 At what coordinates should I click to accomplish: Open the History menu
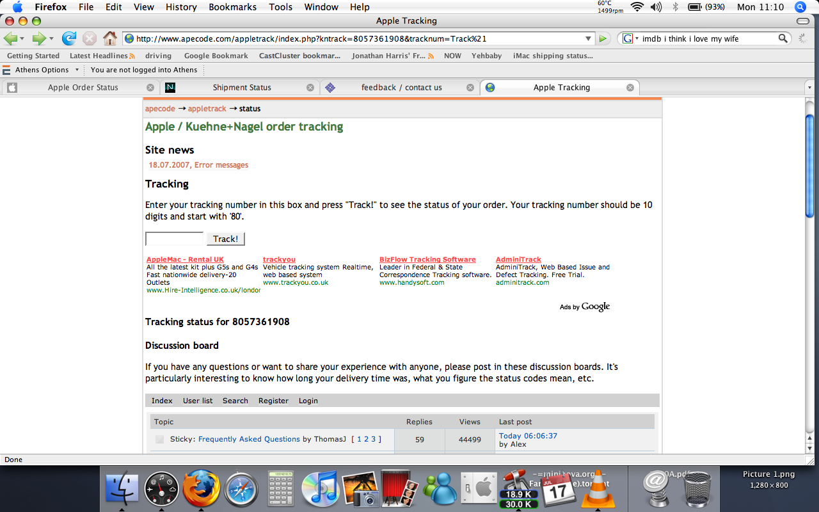point(181,7)
